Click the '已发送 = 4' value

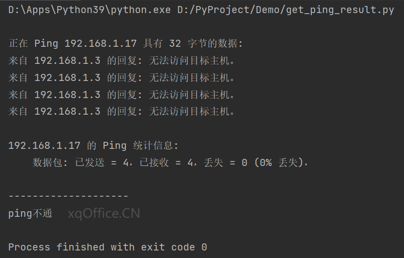pos(102,162)
